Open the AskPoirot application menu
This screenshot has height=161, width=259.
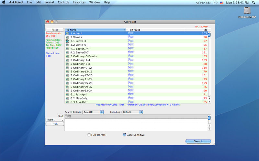pyautogui.click(x=16, y=2)
